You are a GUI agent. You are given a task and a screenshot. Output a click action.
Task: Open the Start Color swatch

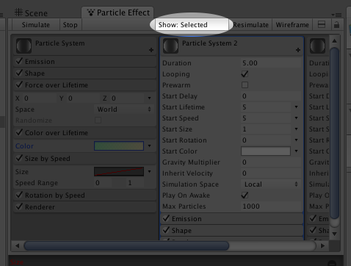tap(266, 151)
